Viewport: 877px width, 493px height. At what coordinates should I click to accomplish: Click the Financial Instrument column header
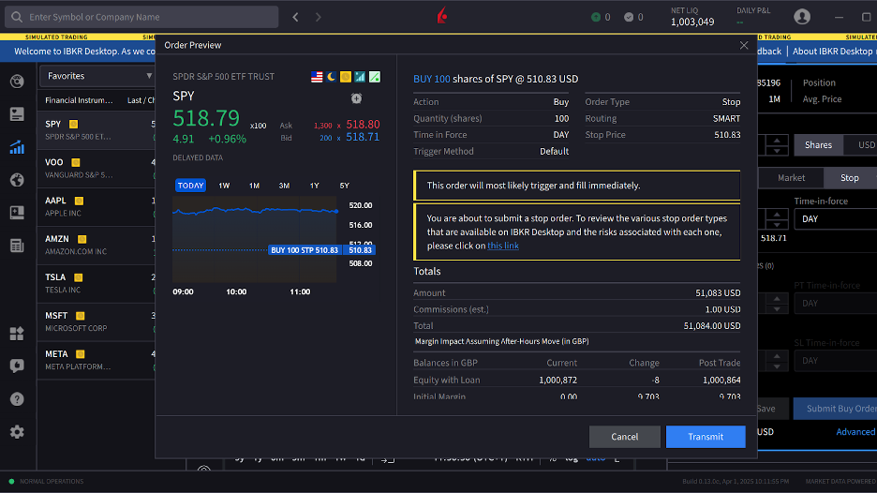(79, 100)
